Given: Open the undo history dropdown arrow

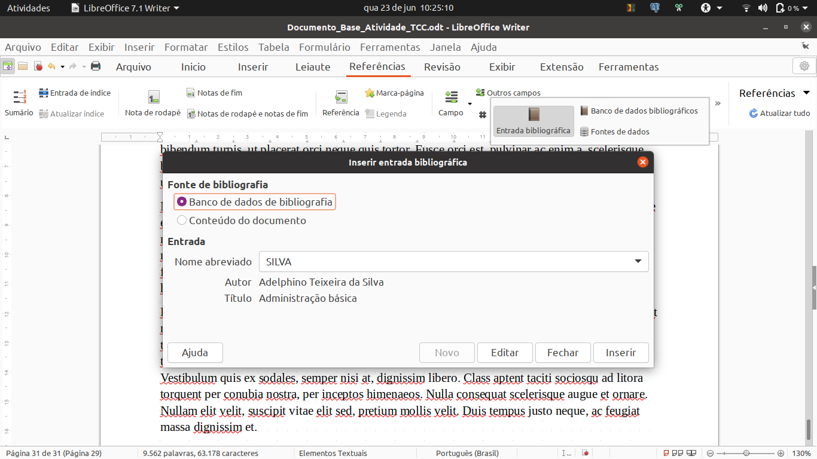Looking at the screenshot, I should [62, 66].
